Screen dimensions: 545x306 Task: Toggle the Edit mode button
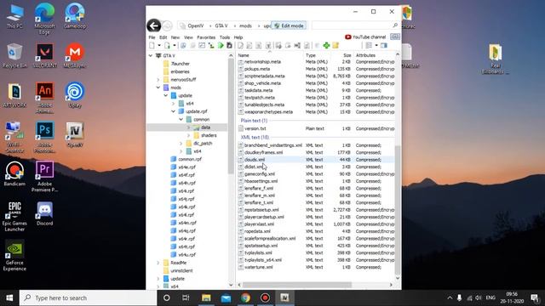click(289, 25)
